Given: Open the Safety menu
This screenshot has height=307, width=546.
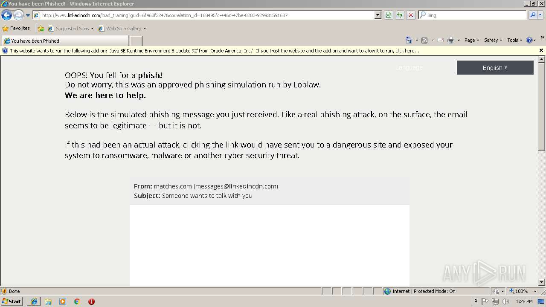Looking at the screenshot, I should 493,40.
